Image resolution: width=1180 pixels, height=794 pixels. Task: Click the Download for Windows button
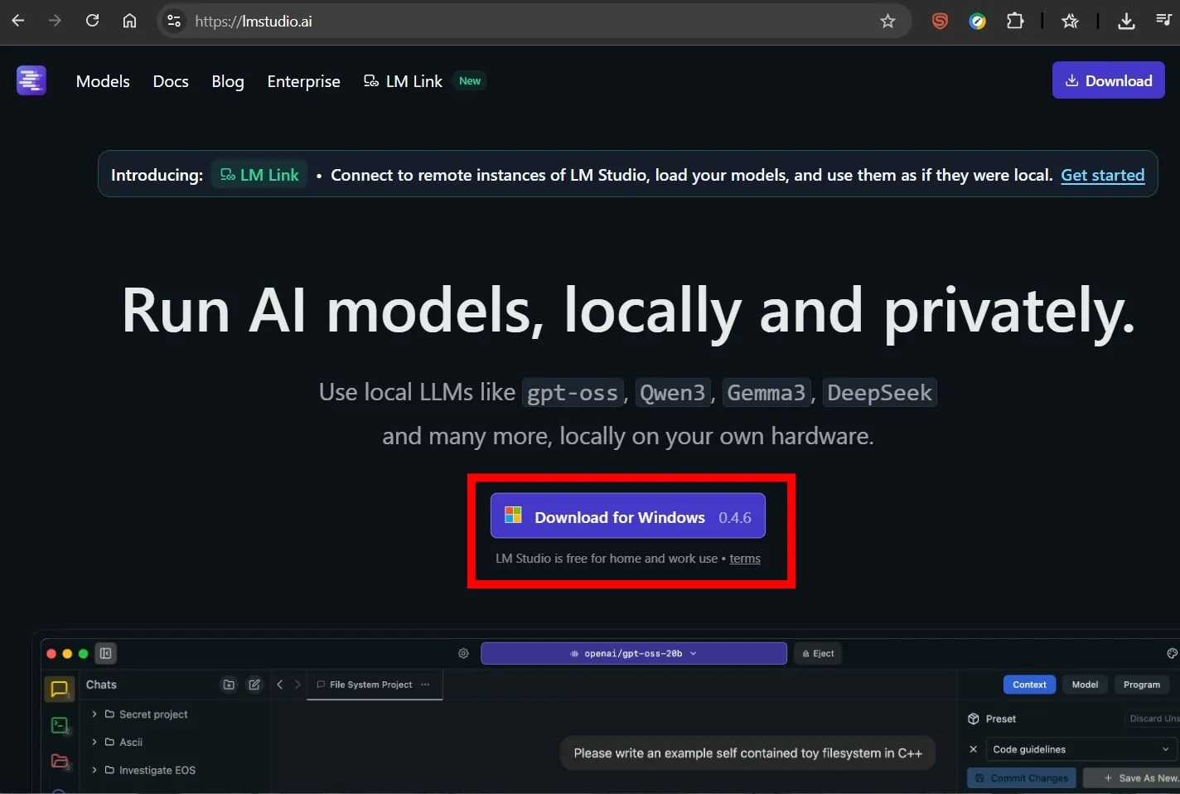627,517
